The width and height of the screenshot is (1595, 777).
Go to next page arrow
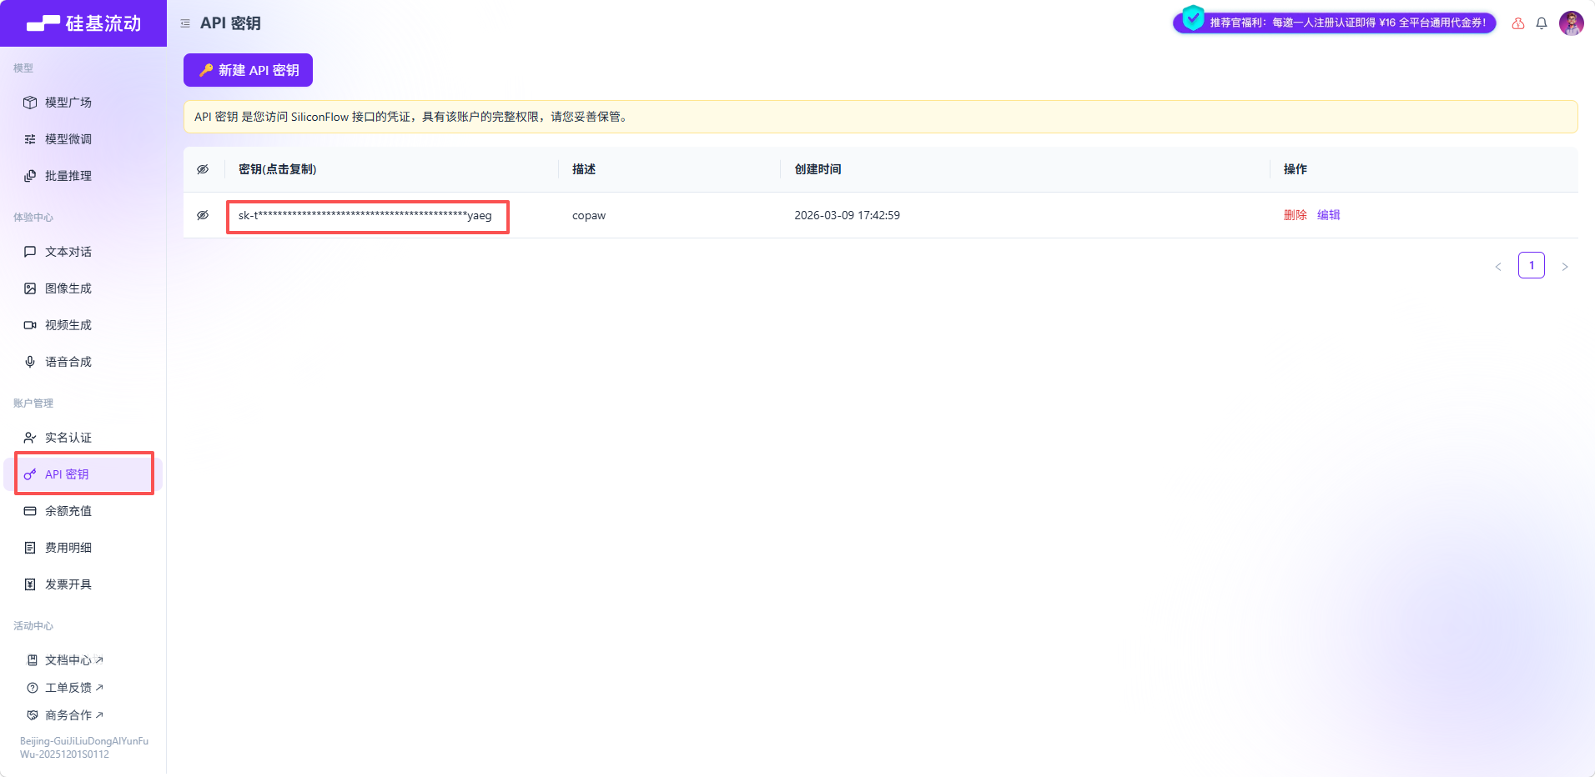click(x=1565, y=267)
